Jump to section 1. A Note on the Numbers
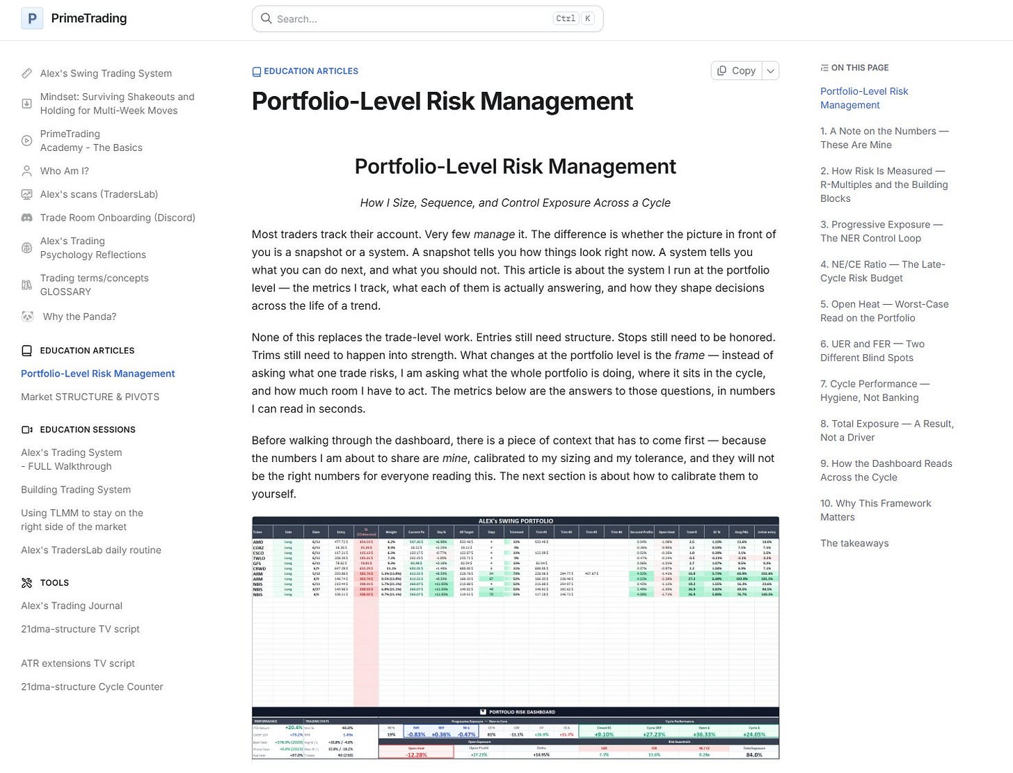 [x=884, y=138]
